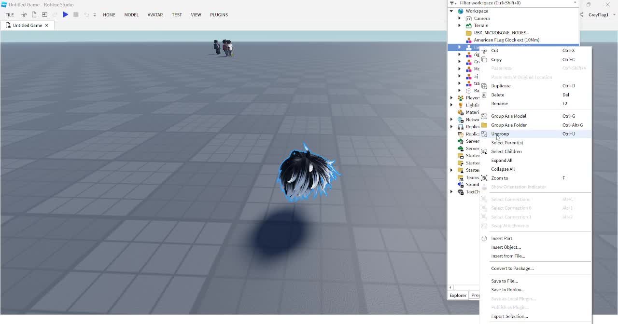The height and width of the screenshot is (324, 618).
Task: Click the Copy icon in the context menu
Action: coord(484,60)
